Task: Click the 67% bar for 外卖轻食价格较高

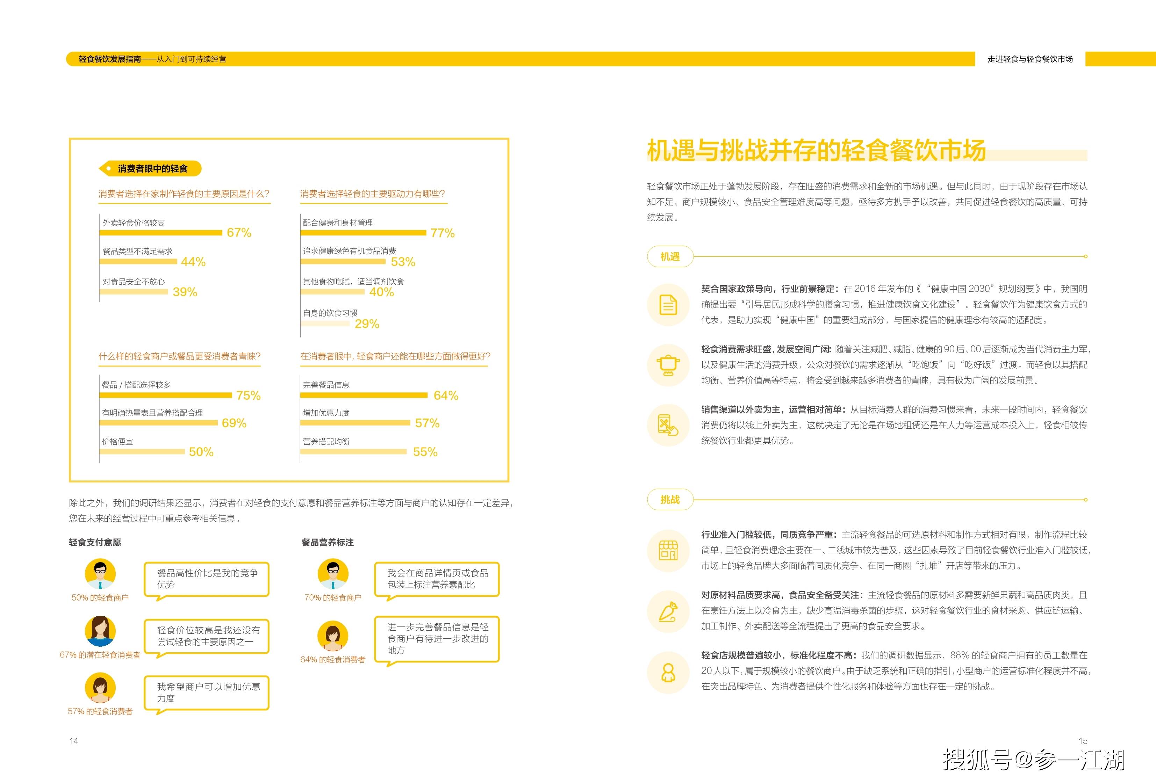Action: click(x=161, y=233)
